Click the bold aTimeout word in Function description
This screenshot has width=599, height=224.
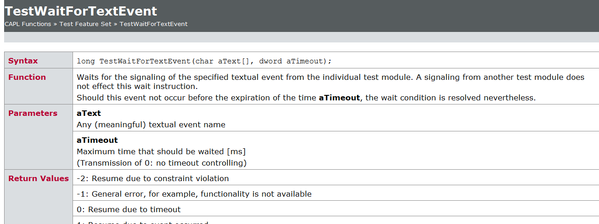(x=339, y=98)
